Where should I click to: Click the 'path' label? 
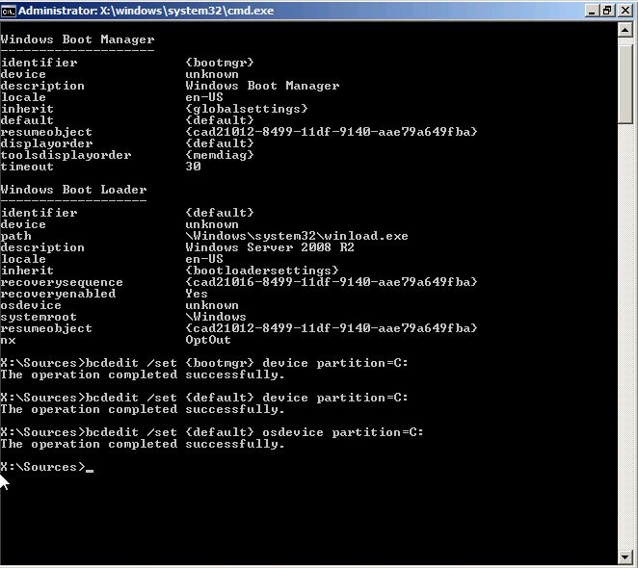tap(15, 236)
